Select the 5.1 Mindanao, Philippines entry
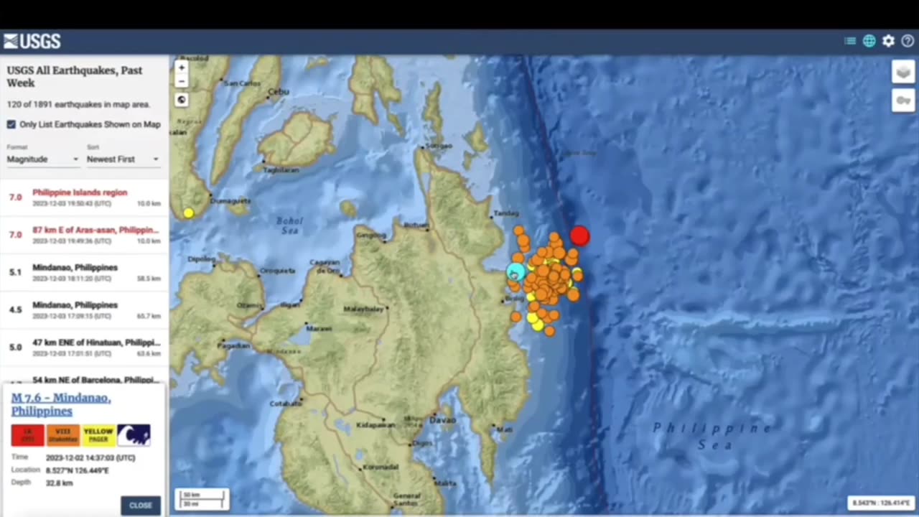This screenshot has width=919, height=517. tap(84, 272)
